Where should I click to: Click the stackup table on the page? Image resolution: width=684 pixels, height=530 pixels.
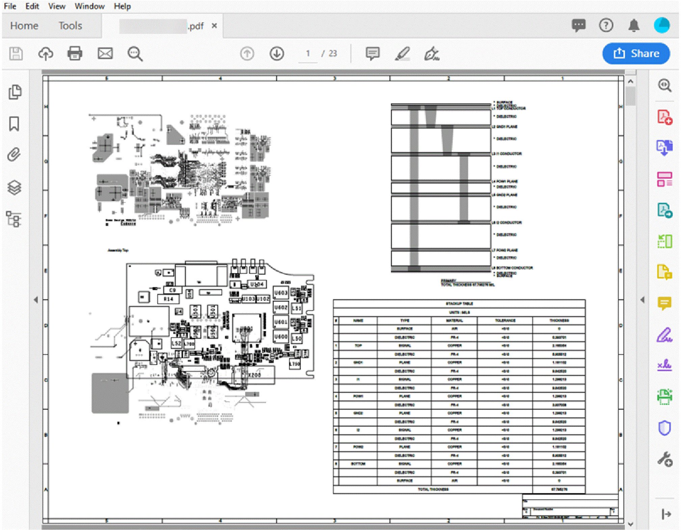point(459,397)
